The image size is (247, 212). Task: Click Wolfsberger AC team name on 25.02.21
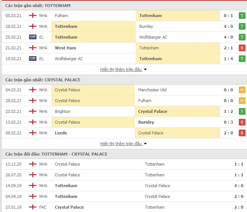153,37
